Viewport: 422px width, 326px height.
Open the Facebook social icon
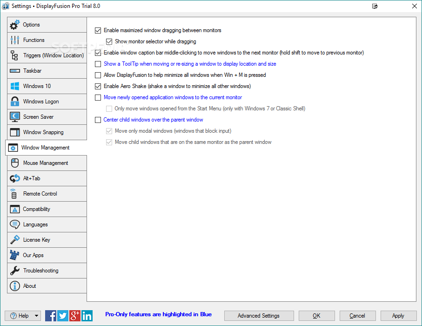pyautogui.click(x=51, y=316)
